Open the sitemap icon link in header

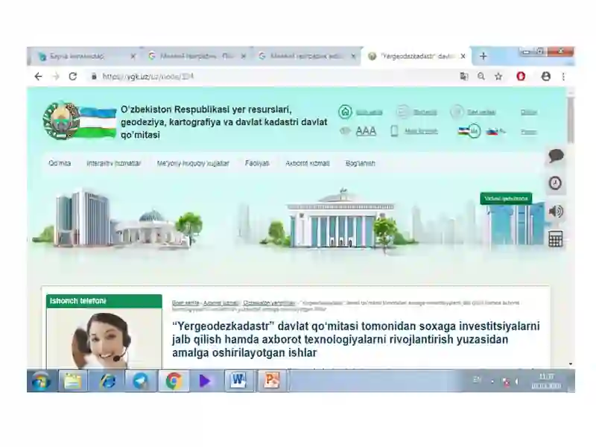click(x=457, y=112)
